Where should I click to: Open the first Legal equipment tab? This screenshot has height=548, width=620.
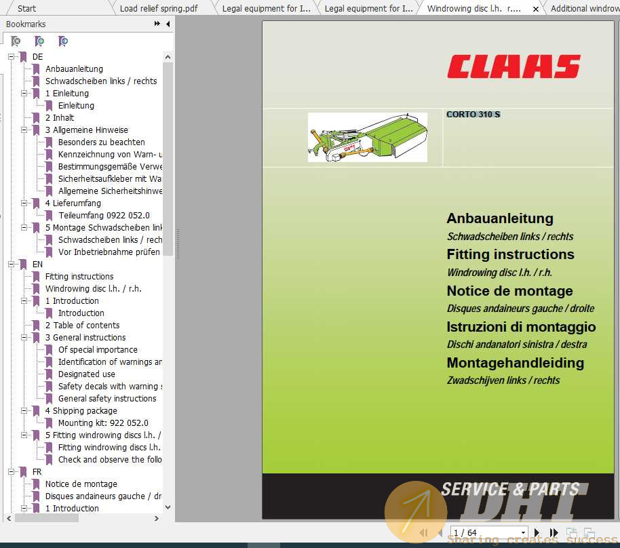pos(266,8)
